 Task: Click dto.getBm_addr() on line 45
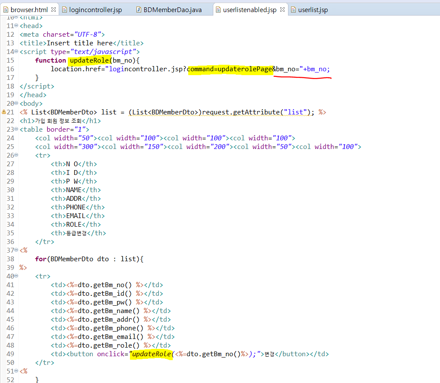coord(109,320)
